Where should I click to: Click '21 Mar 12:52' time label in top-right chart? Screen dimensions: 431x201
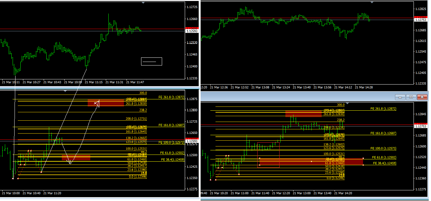[x=239, y=87]
